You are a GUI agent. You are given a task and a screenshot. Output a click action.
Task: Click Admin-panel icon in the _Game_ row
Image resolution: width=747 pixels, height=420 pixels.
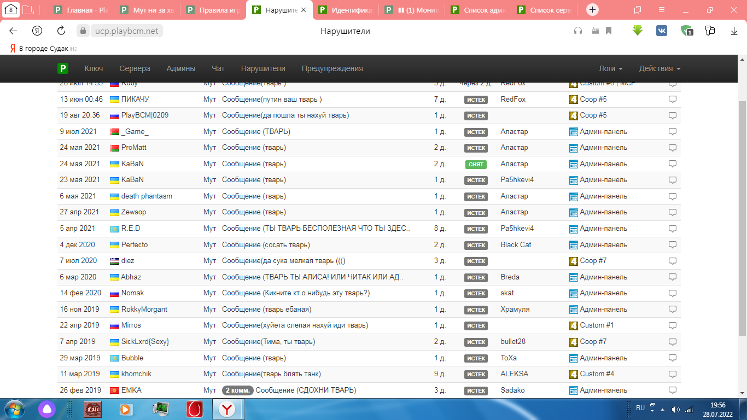[x=574, y=132]
